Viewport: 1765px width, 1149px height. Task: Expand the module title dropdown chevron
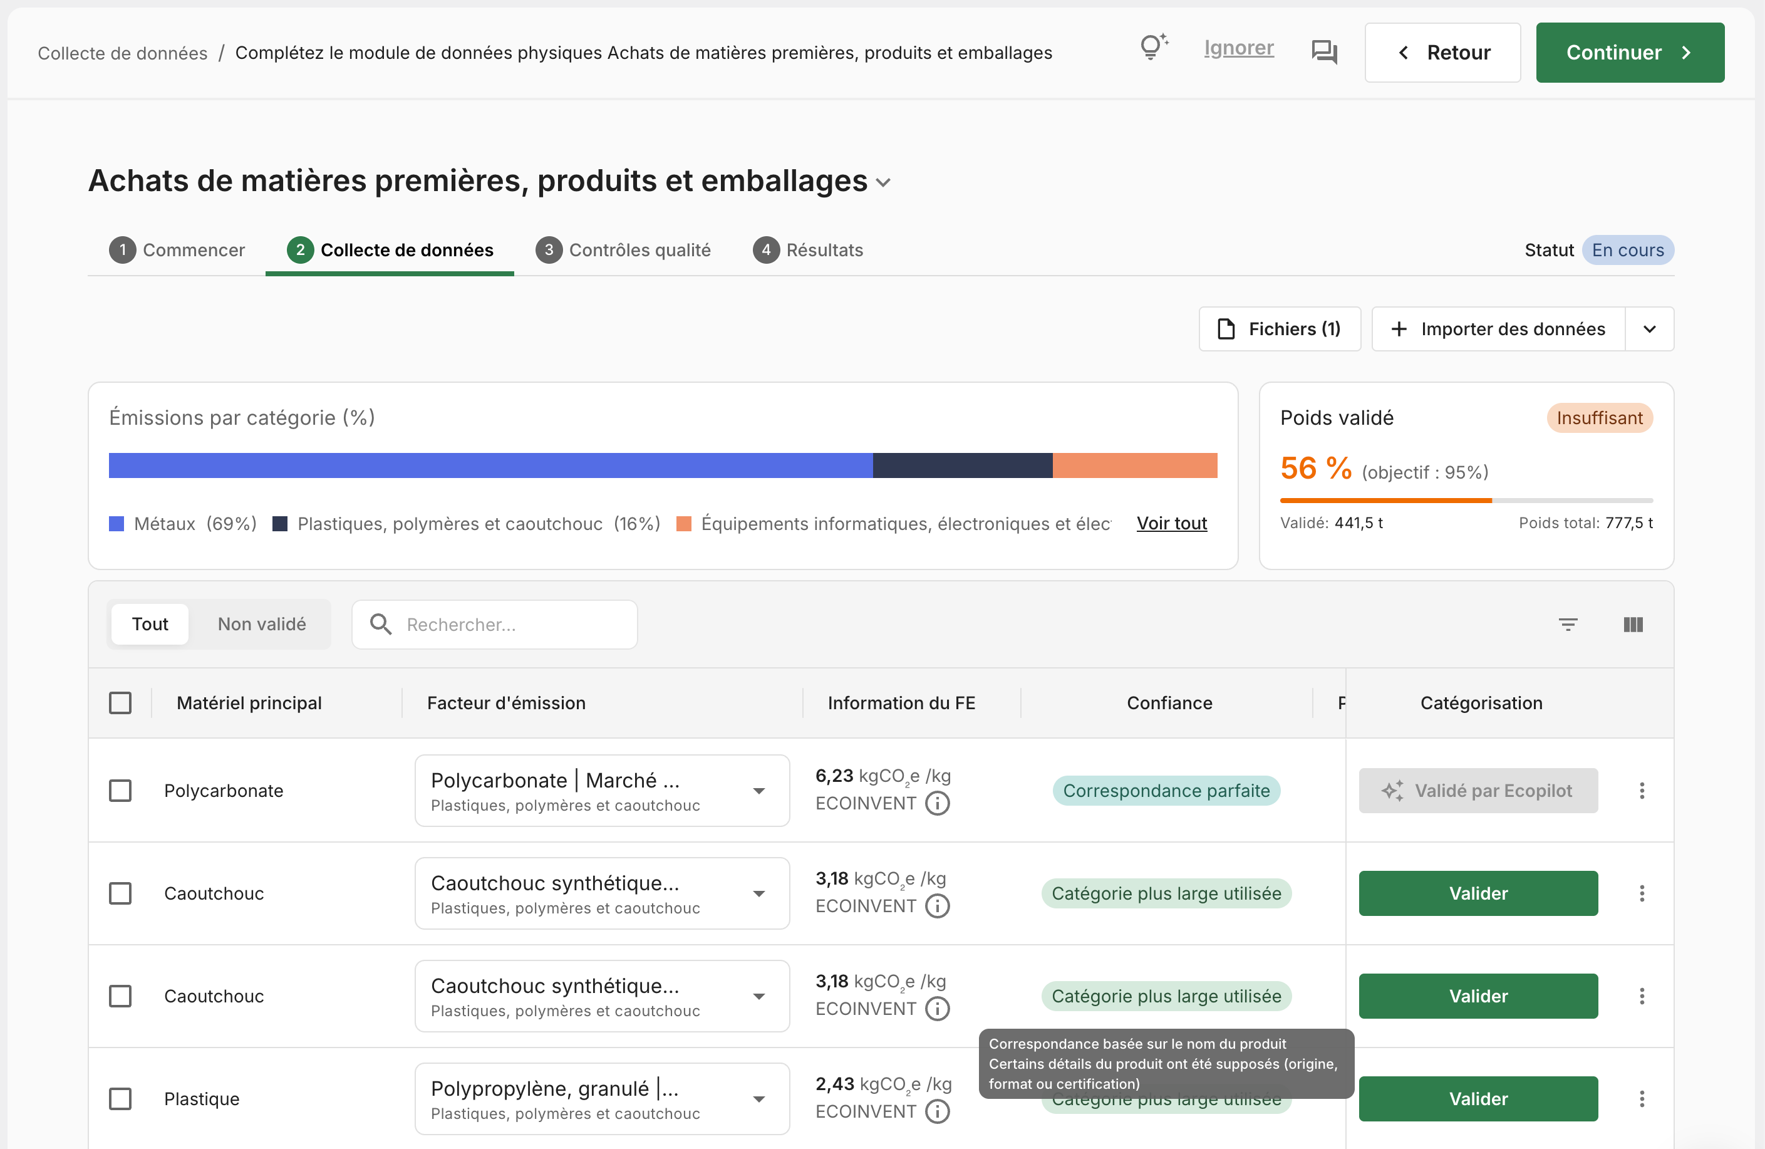pyautogui.click(x=883, y=182)
